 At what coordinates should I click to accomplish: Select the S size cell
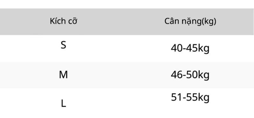click(63, 45)
